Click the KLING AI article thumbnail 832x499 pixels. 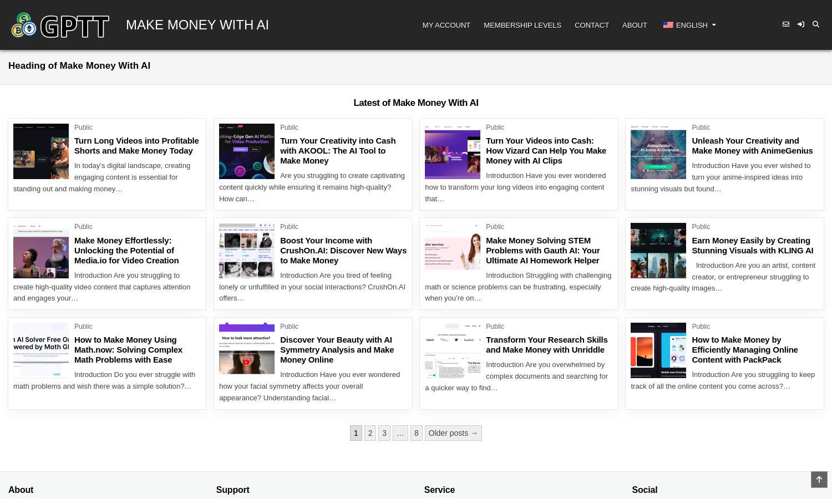(658, 251)
